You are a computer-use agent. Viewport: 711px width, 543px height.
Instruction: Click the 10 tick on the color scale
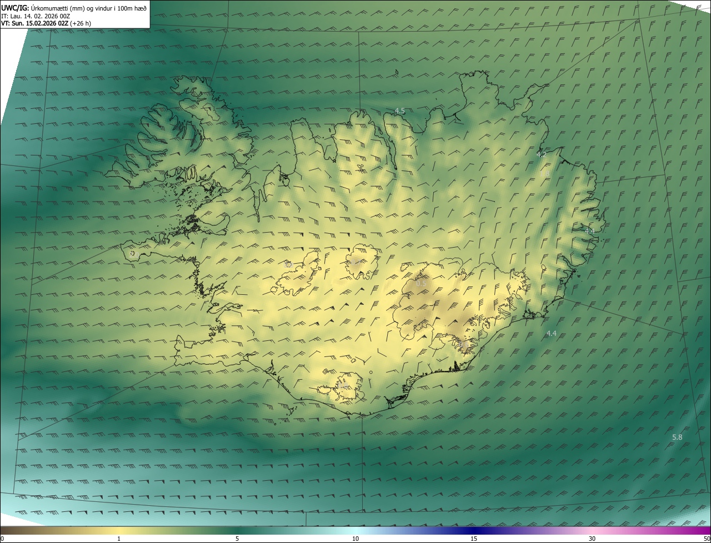click(x=355, y=539)
